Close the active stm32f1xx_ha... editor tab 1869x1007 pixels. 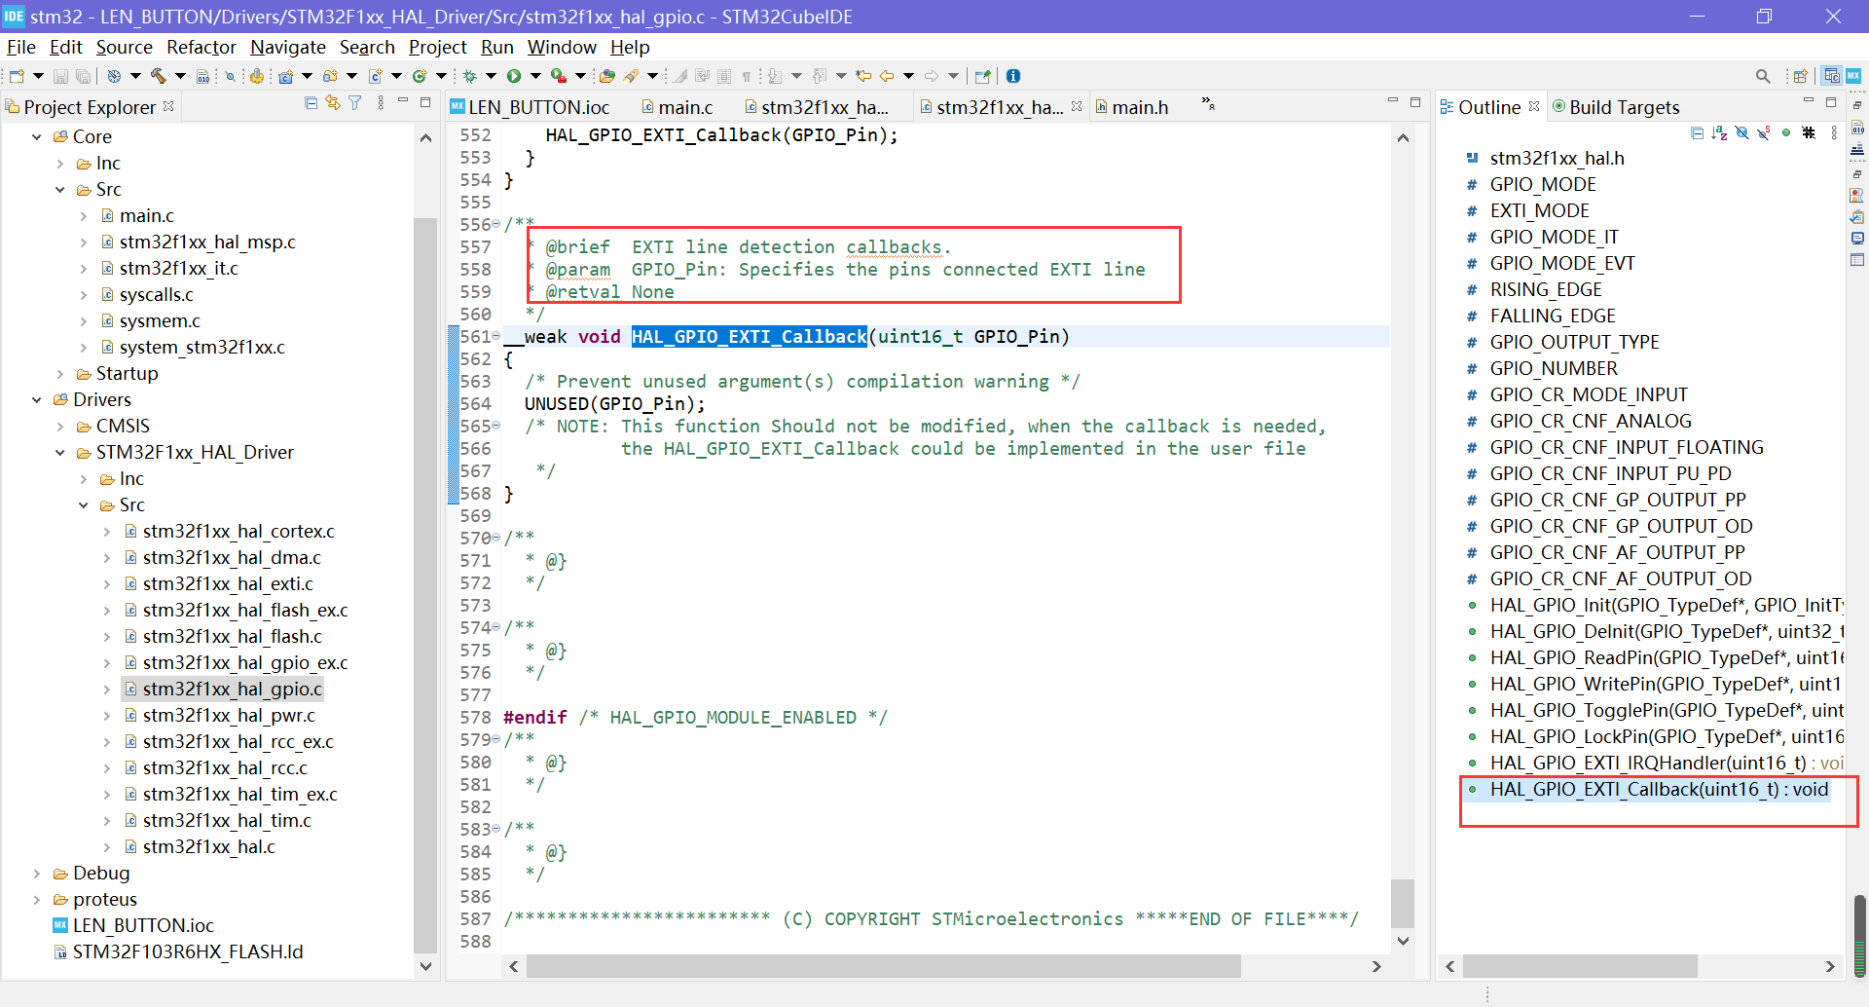[1077, 106]
